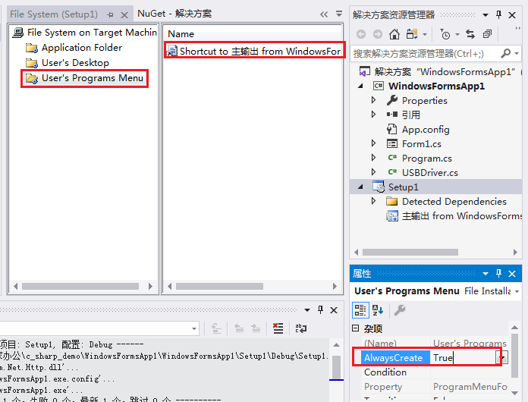Viewport: 528px width, 402px height.
Task: Select the Setup1 project
Action: 396,187
